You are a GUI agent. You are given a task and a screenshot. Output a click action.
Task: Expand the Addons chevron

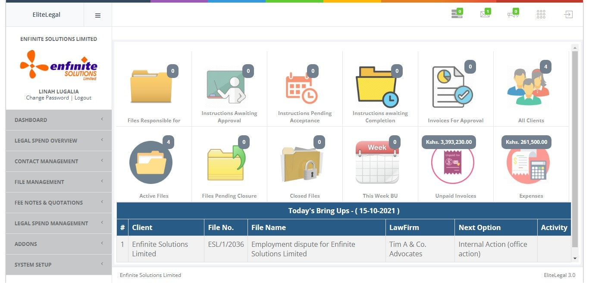pyautogui.click(x=102, y=243)
